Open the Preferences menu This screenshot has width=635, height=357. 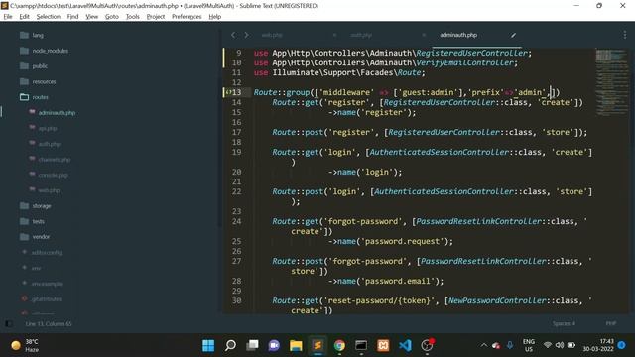(187, 17)
